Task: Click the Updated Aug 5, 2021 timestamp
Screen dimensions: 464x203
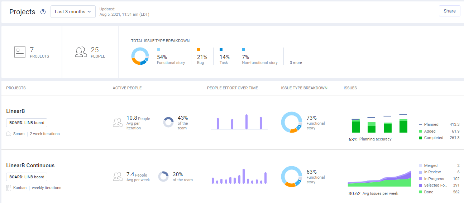Action: pyautogui.click(x=124, y=12)
